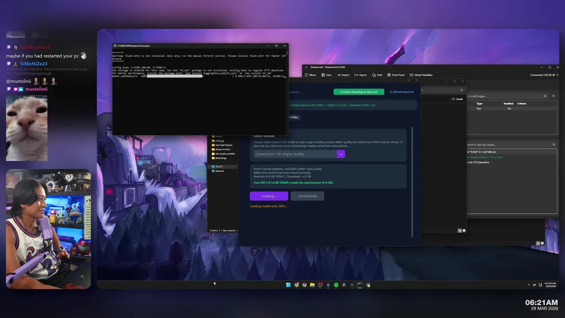Viewport: 565px width, 318px height.
Task: Open the Python app taskbar icon
Action: coord(368,285)
